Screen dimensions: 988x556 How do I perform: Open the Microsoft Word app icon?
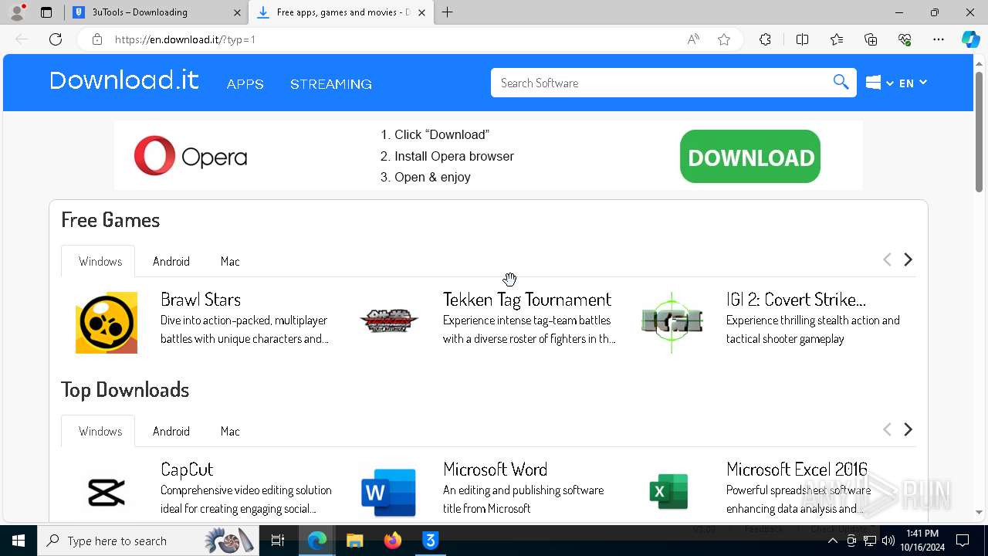(x=389, y=492)
